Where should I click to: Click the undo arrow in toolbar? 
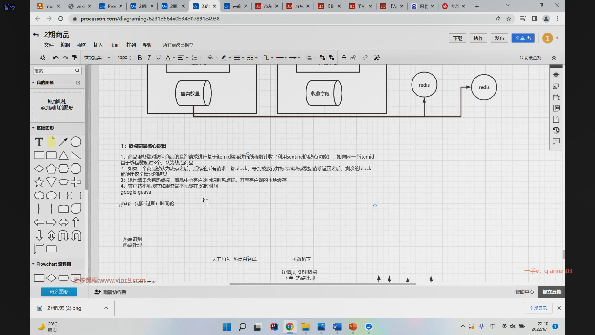click(x=56, y=58)
